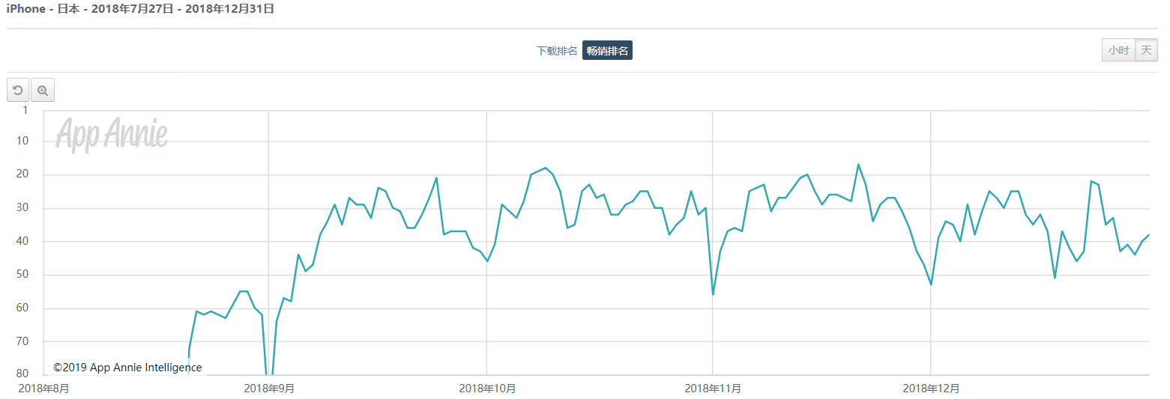This screenshot has width=1170, height=399.
Task: Click the 2018年8月 x-axis label
Action: click(x=43, y=389)
